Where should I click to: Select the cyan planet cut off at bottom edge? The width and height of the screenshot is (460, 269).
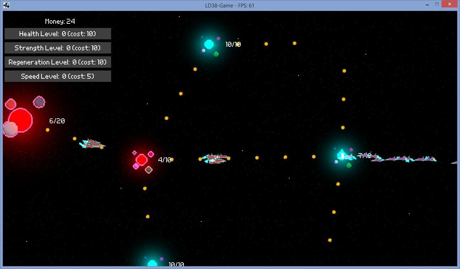click(152, 264)
